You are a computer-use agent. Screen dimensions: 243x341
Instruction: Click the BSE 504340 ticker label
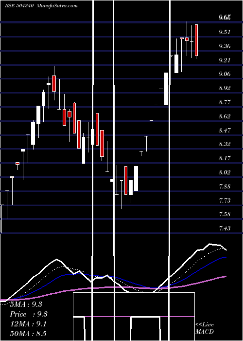coord(19,6)
